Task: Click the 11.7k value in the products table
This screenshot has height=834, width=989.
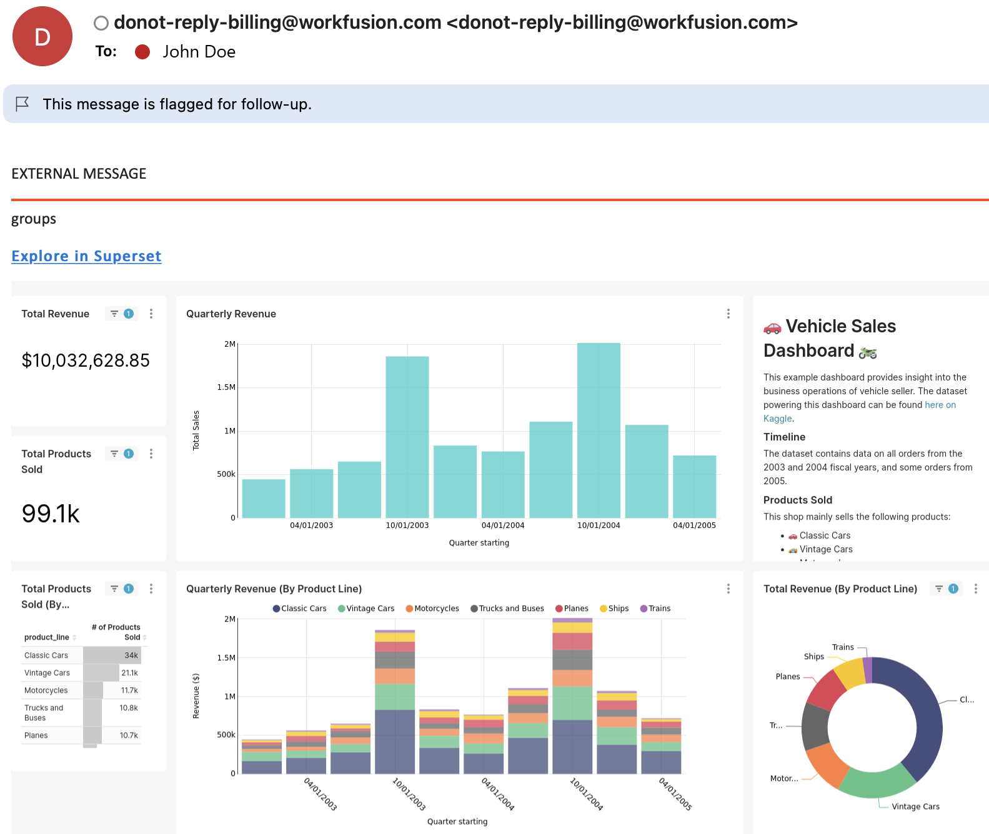Action: [129, 690]
